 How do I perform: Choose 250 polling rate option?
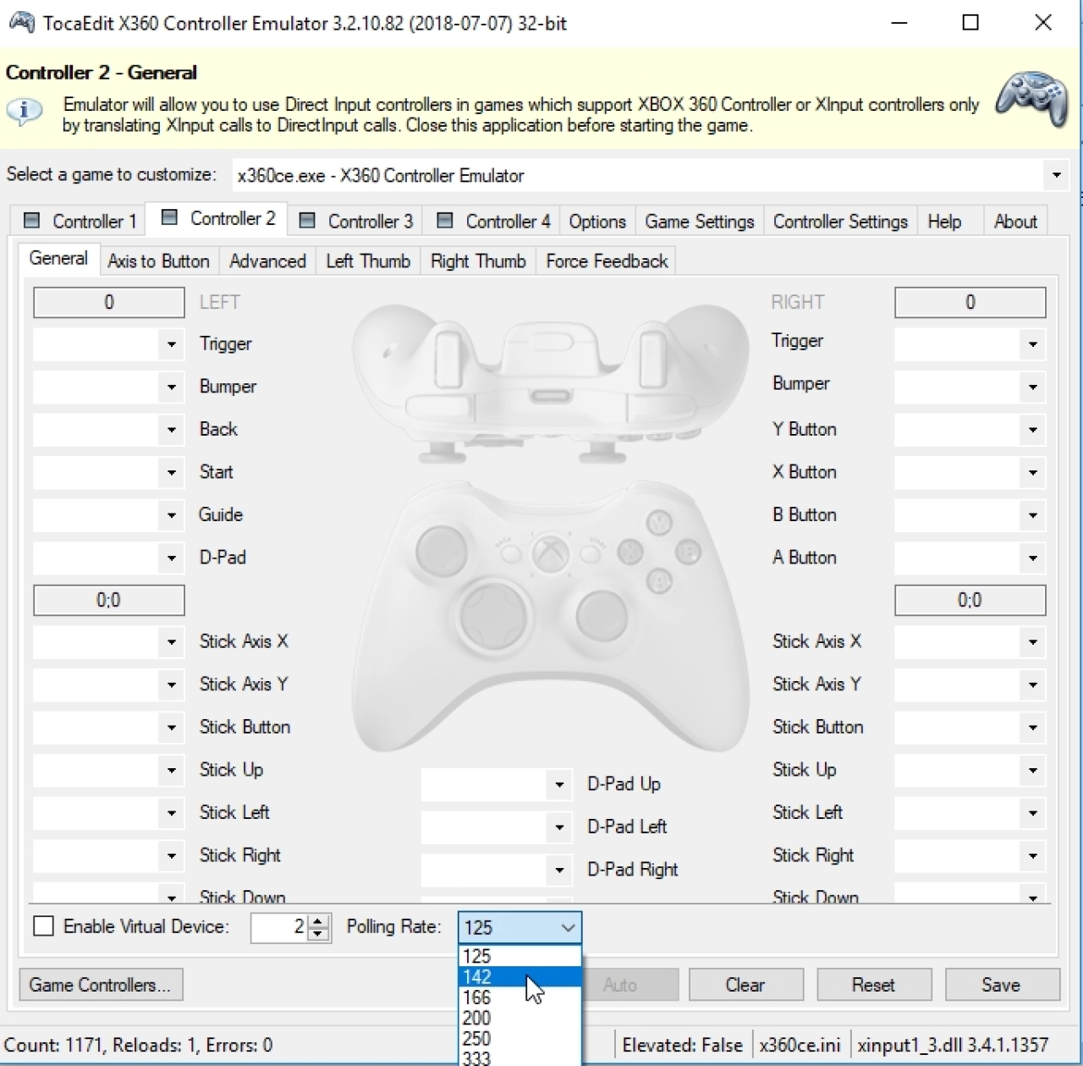coord(520,1038)
